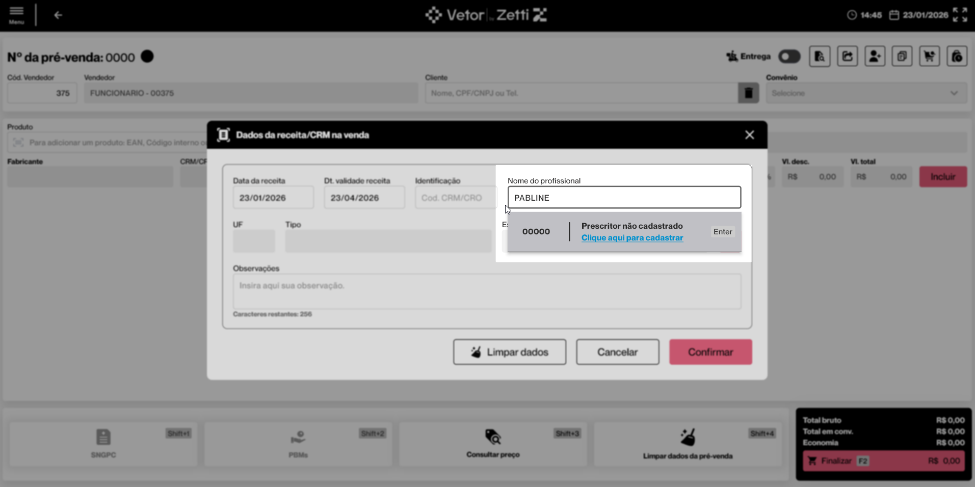Image resolution: width=975 pixels, height=487 pixels.
Task: Click the Enter key badge in the suggestion
Action: (x=723, y=232)
